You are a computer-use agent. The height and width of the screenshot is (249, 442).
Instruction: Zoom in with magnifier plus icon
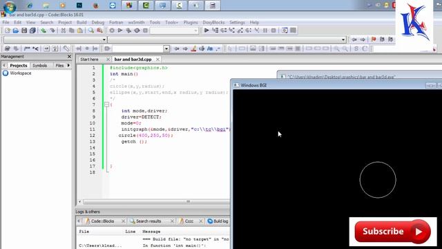336,48
